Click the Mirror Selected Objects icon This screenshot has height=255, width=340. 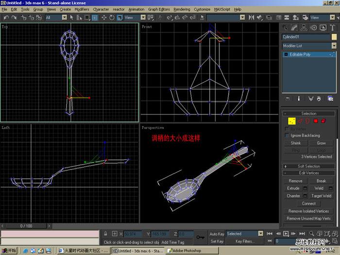point(252,17)
